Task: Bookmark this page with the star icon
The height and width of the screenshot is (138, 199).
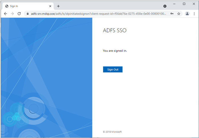Action: pos(179,14)
